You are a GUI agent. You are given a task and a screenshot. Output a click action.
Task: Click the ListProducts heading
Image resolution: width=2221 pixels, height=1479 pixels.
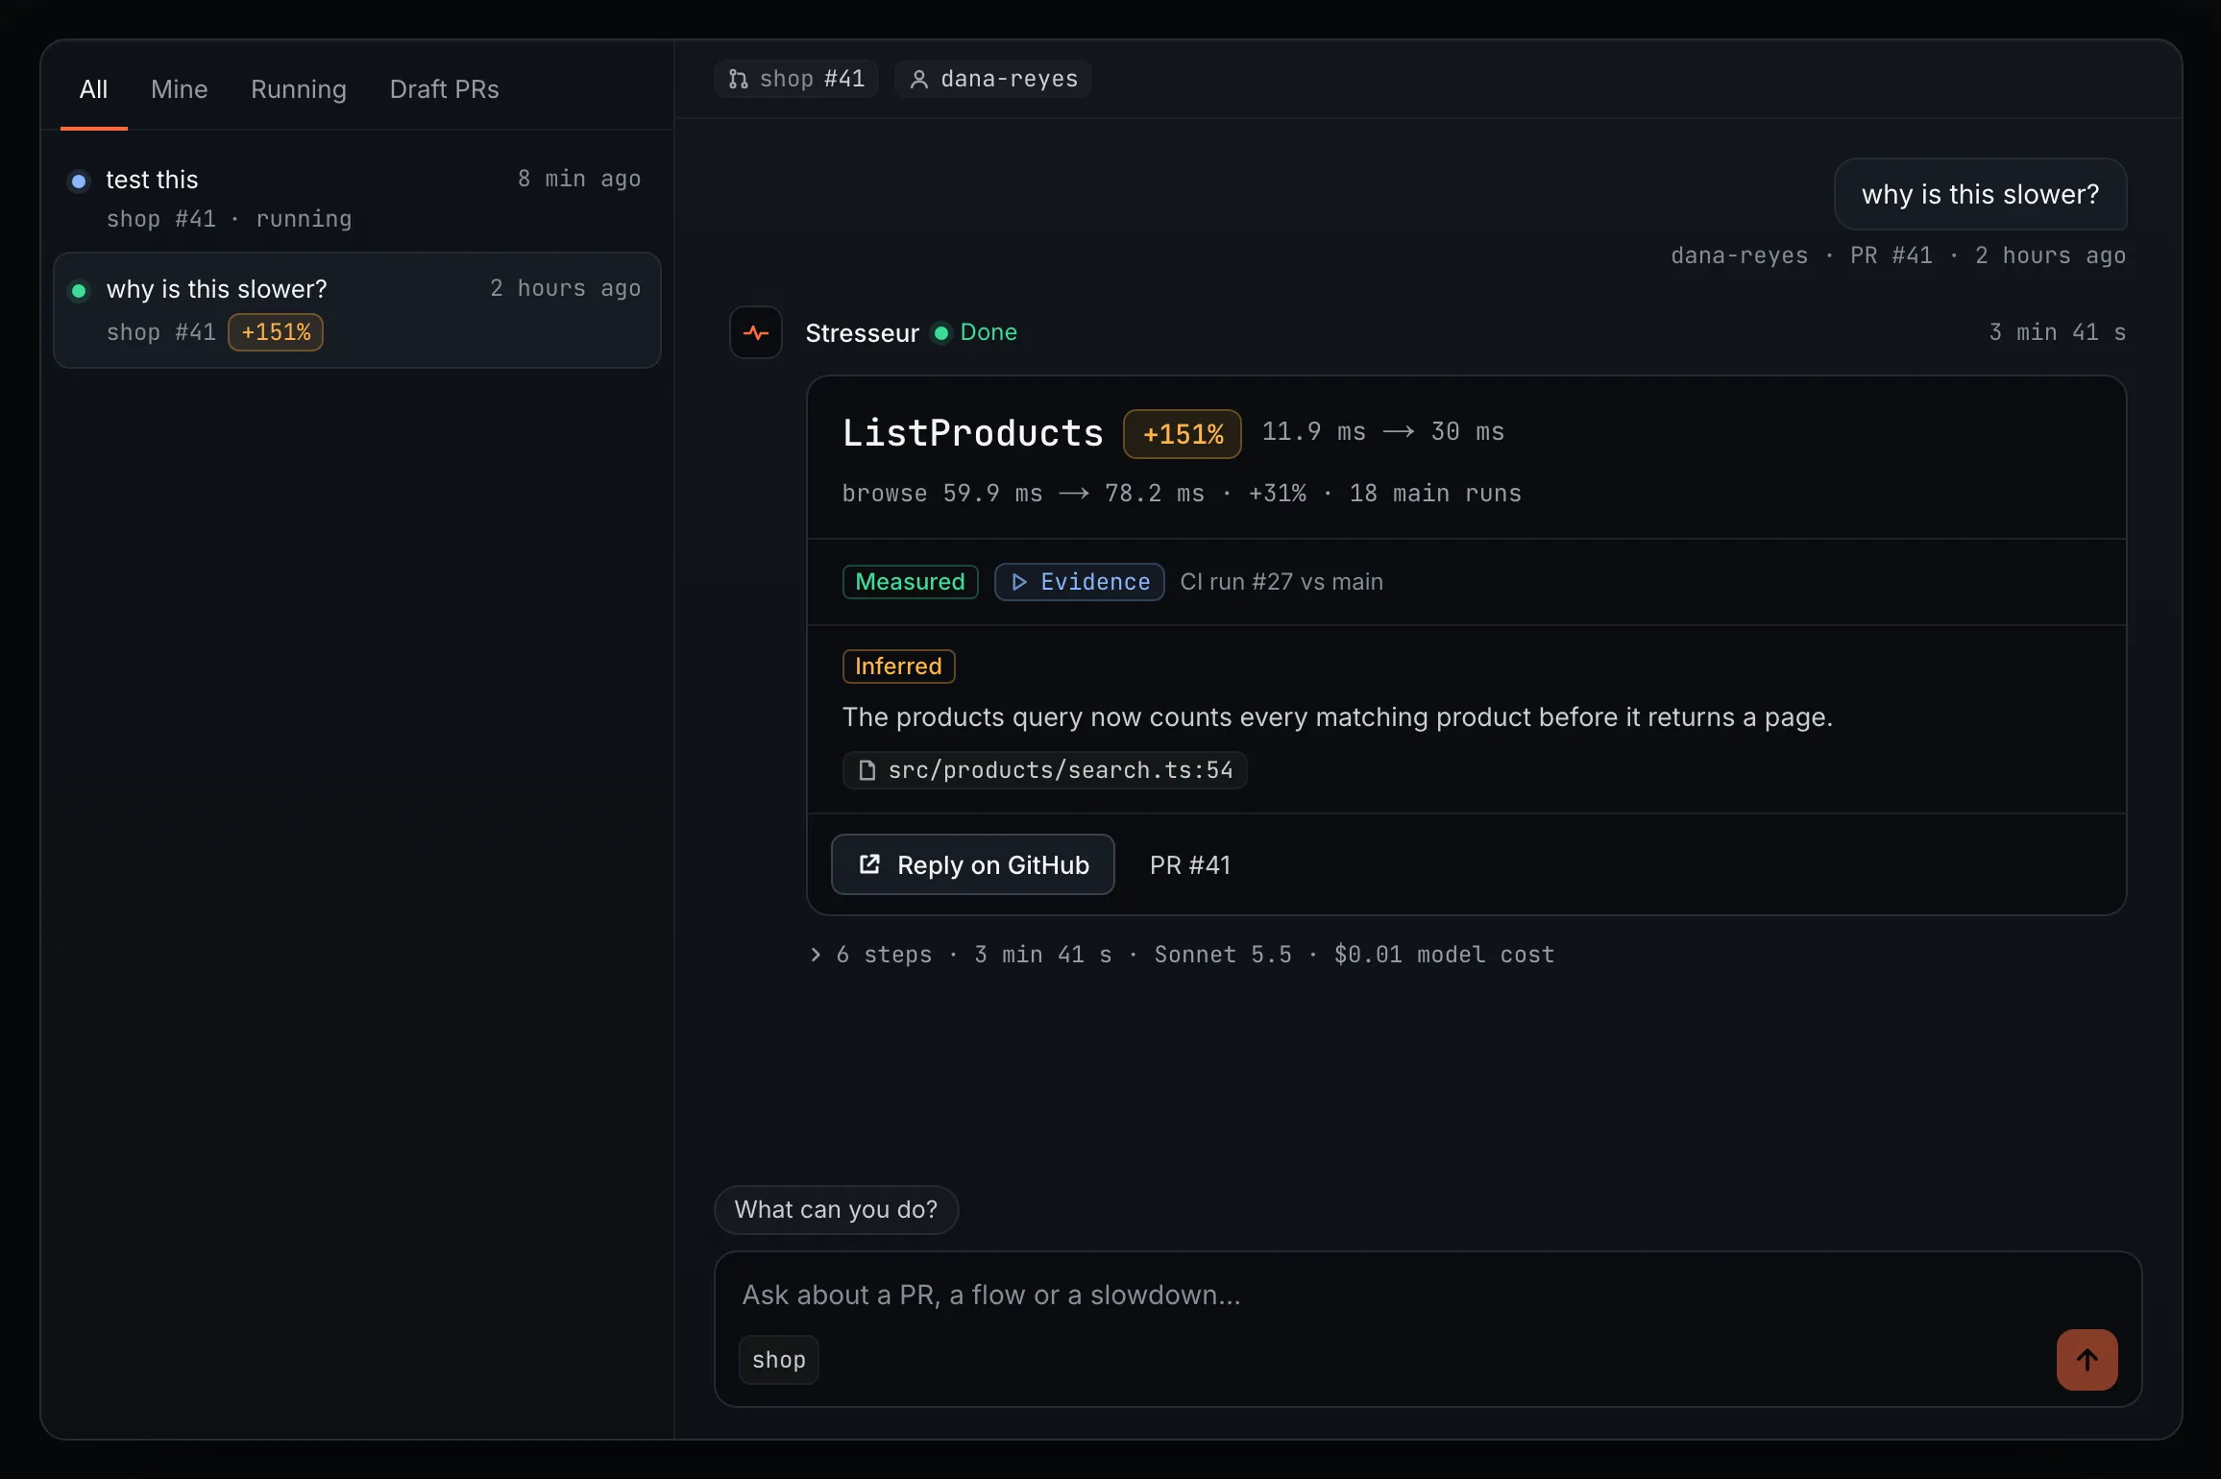coord(973,433)
